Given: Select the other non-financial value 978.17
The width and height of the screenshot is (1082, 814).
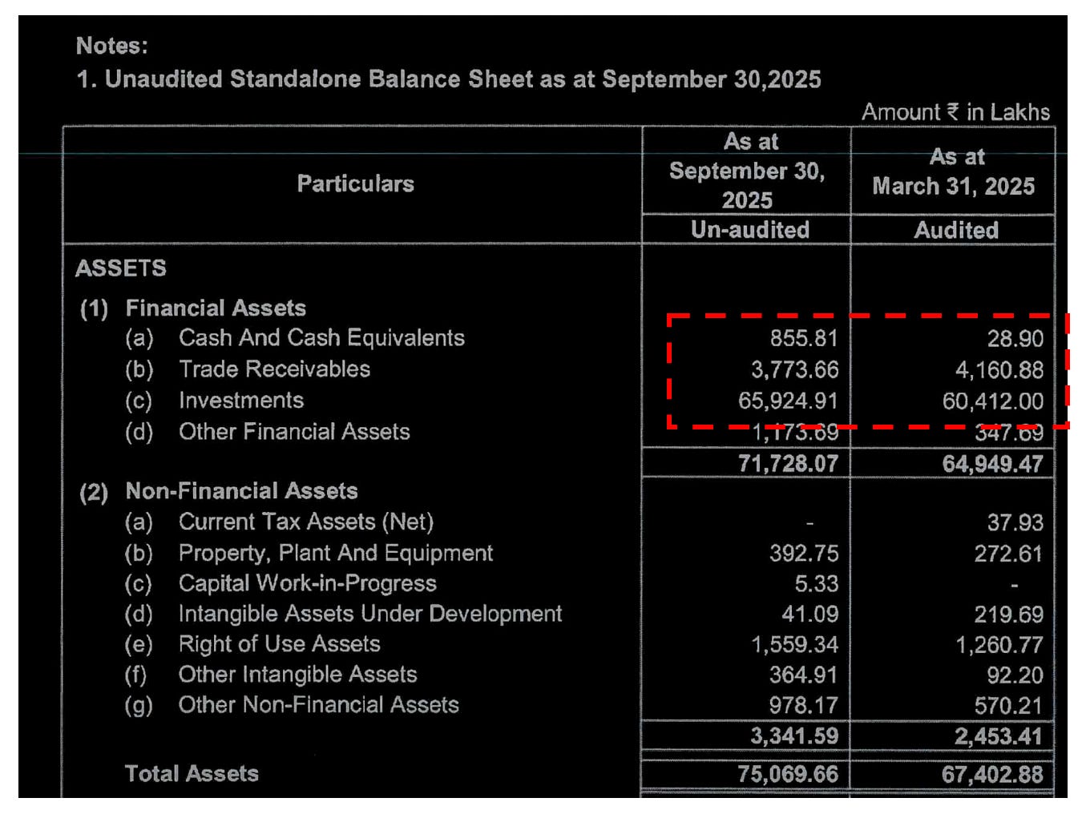Looking at the screenshot, I should tap(804, 706).
